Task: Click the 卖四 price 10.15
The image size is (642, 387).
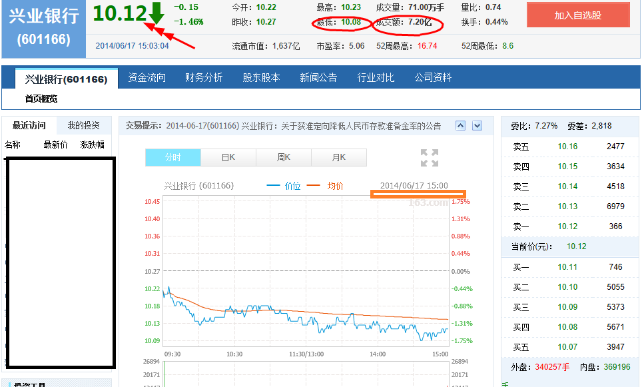Action: (x=567, y=167)
